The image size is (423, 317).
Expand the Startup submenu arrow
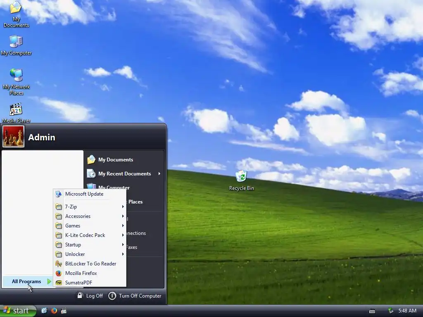pos(123,244)
